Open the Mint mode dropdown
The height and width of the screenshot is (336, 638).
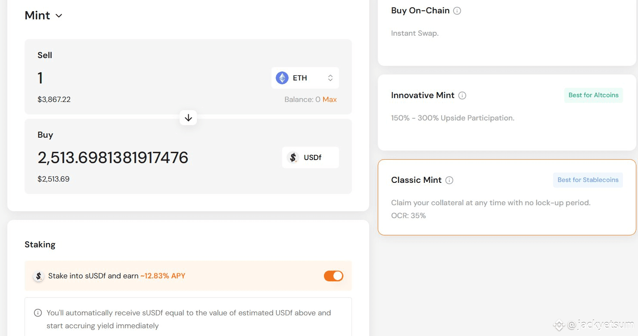[44, 15]
